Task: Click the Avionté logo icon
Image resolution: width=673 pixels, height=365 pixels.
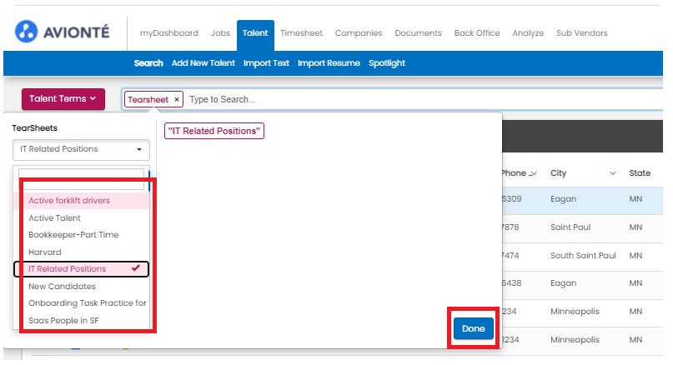Action: tap(26, 32)
